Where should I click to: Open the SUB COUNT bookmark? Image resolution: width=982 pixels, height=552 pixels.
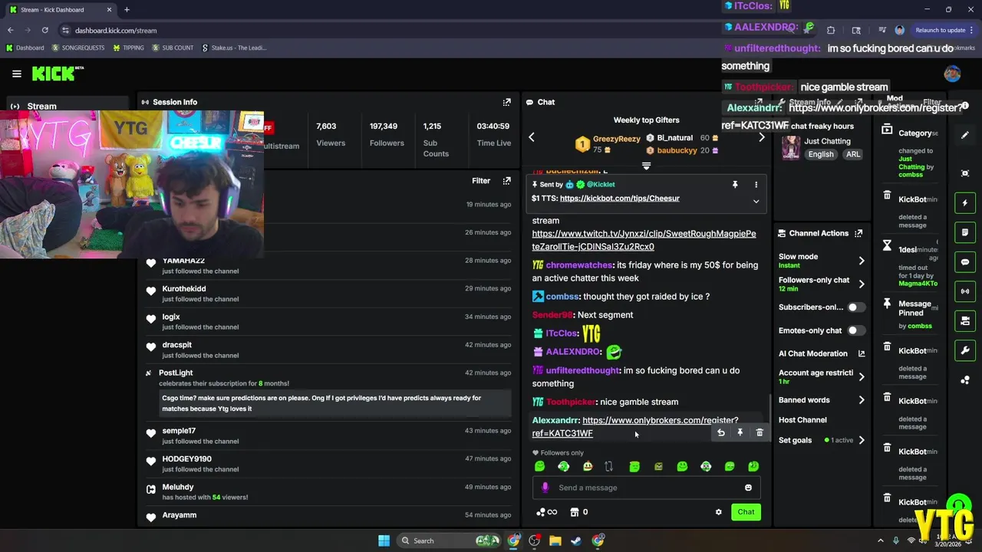click(173, 48)
